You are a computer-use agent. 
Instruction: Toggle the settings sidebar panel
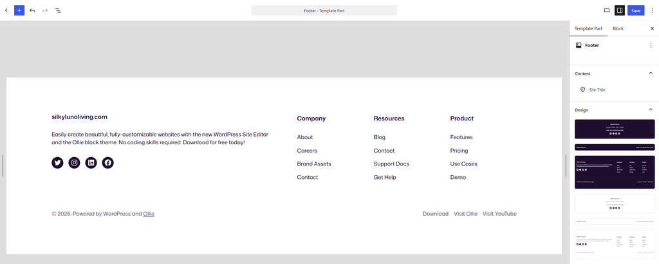(x=620, y=10)
